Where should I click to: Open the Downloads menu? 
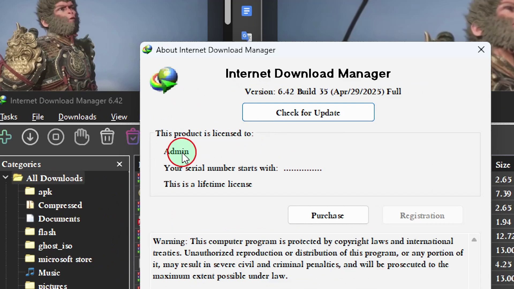click(x=77, y=117)
